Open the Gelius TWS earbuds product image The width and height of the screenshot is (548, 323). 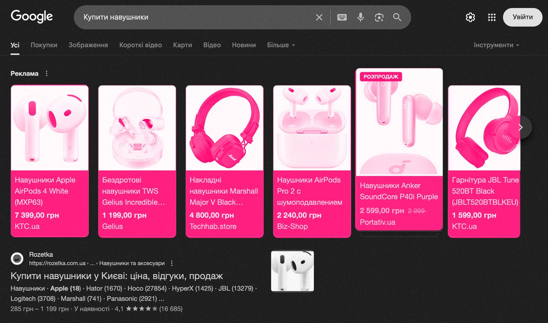tap(137, 128)
